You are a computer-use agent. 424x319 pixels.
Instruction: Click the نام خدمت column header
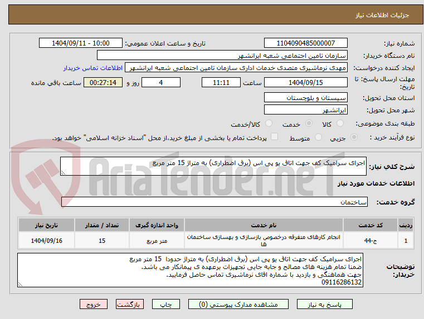pyautogui.click(x=264, y=225)
